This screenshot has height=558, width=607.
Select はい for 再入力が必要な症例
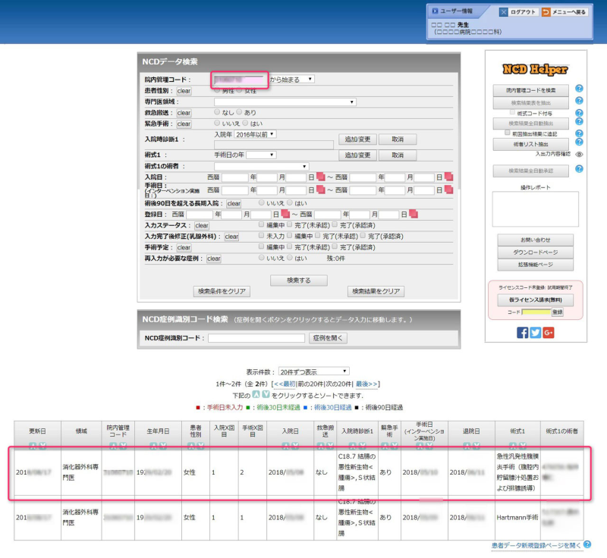pos(290,258)
